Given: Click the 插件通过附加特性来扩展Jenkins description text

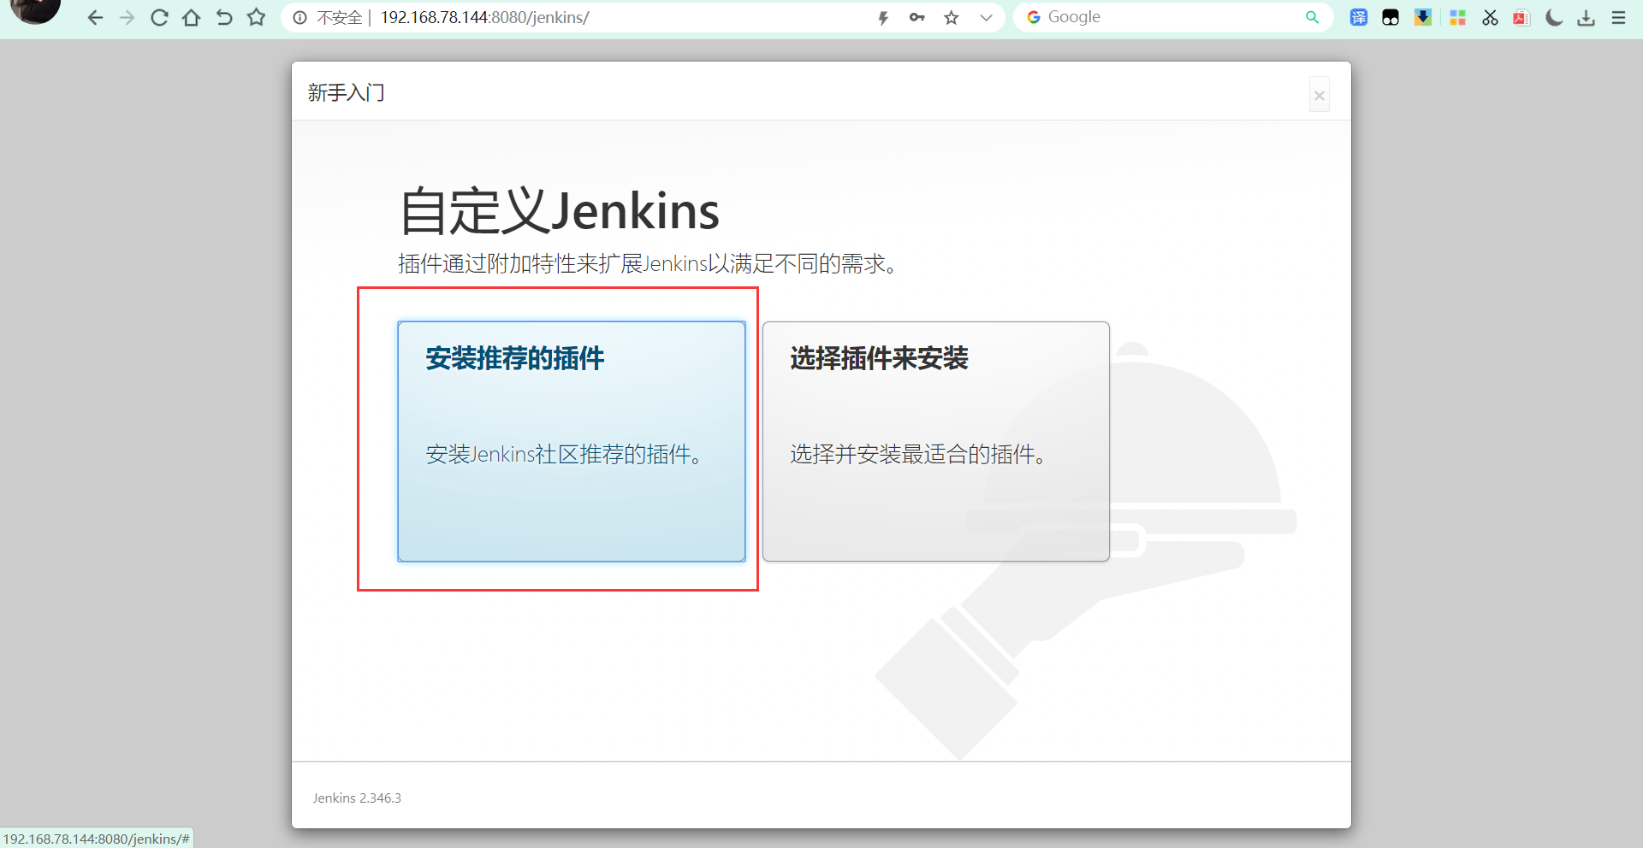Looking at the screenshot, I should click(649, 264).
